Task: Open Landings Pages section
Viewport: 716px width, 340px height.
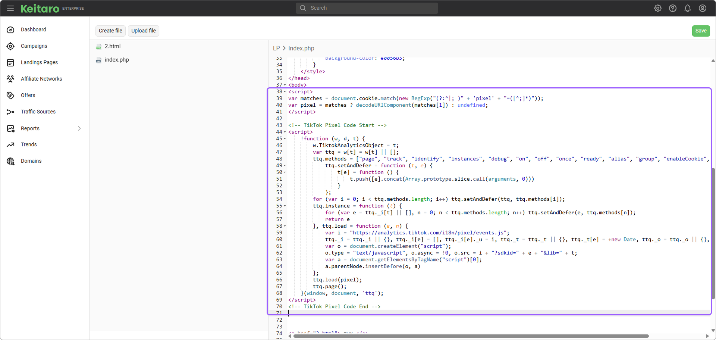Action: pos(39,62)
